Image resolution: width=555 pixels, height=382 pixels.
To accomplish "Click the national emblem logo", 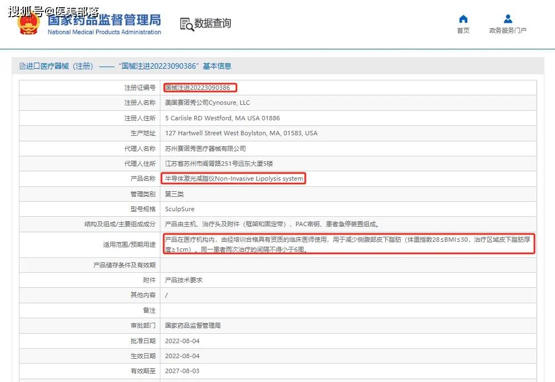I will [29, 23].
